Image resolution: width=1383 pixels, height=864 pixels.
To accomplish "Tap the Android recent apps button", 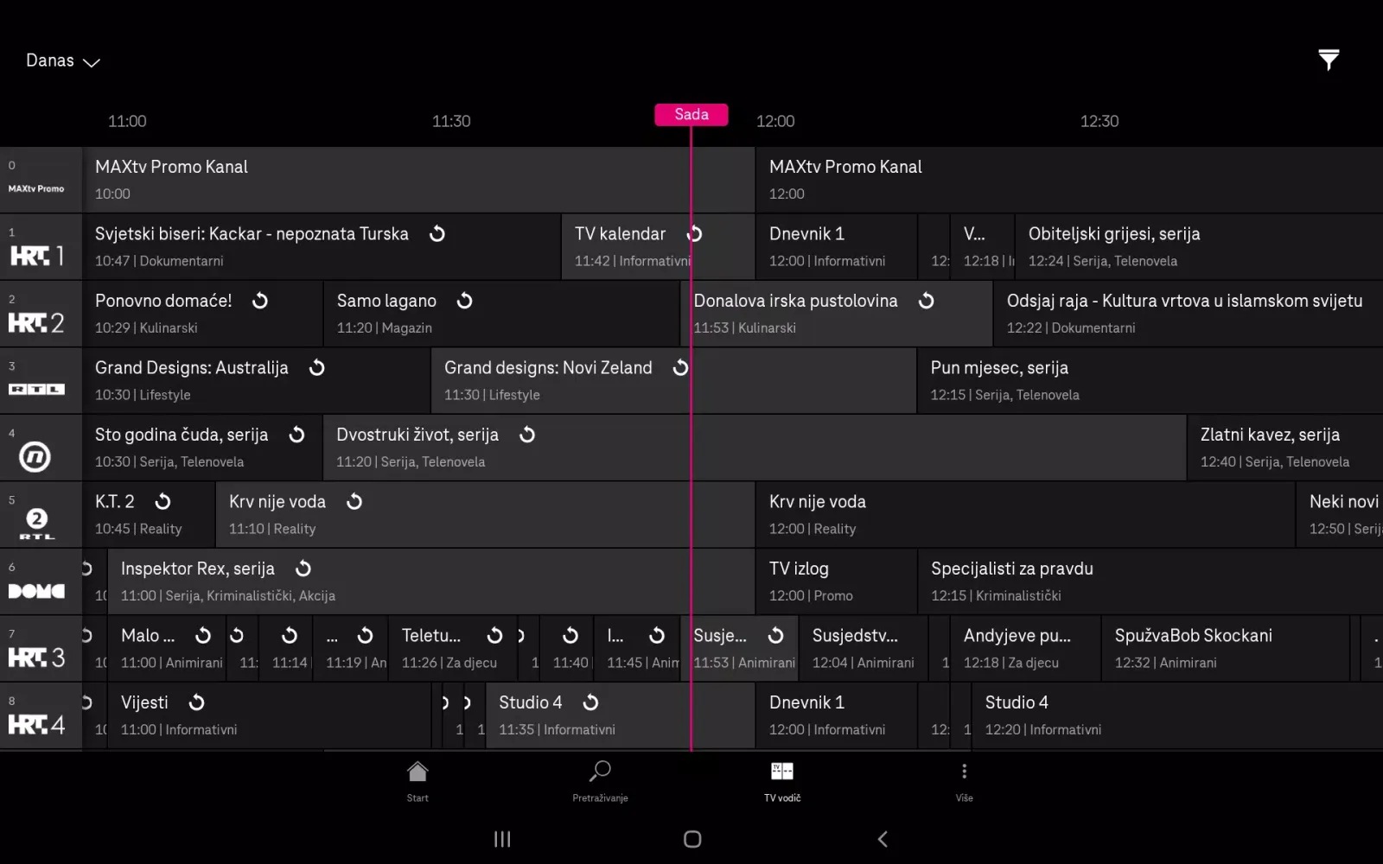I will [502, 839].
